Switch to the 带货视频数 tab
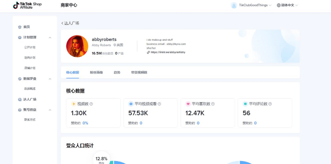Viewport: 331px width, 164px height. pos(139,72)
